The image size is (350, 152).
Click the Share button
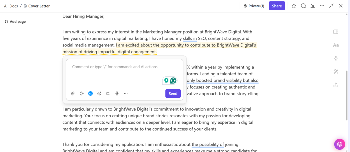(x=277, y=6)
